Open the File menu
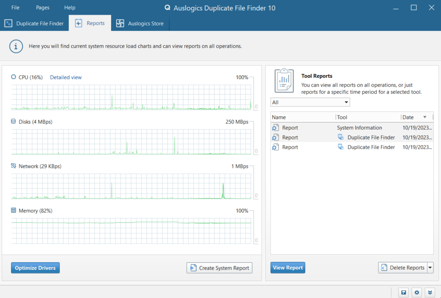 pyautogui.click(x=15, y=8)
